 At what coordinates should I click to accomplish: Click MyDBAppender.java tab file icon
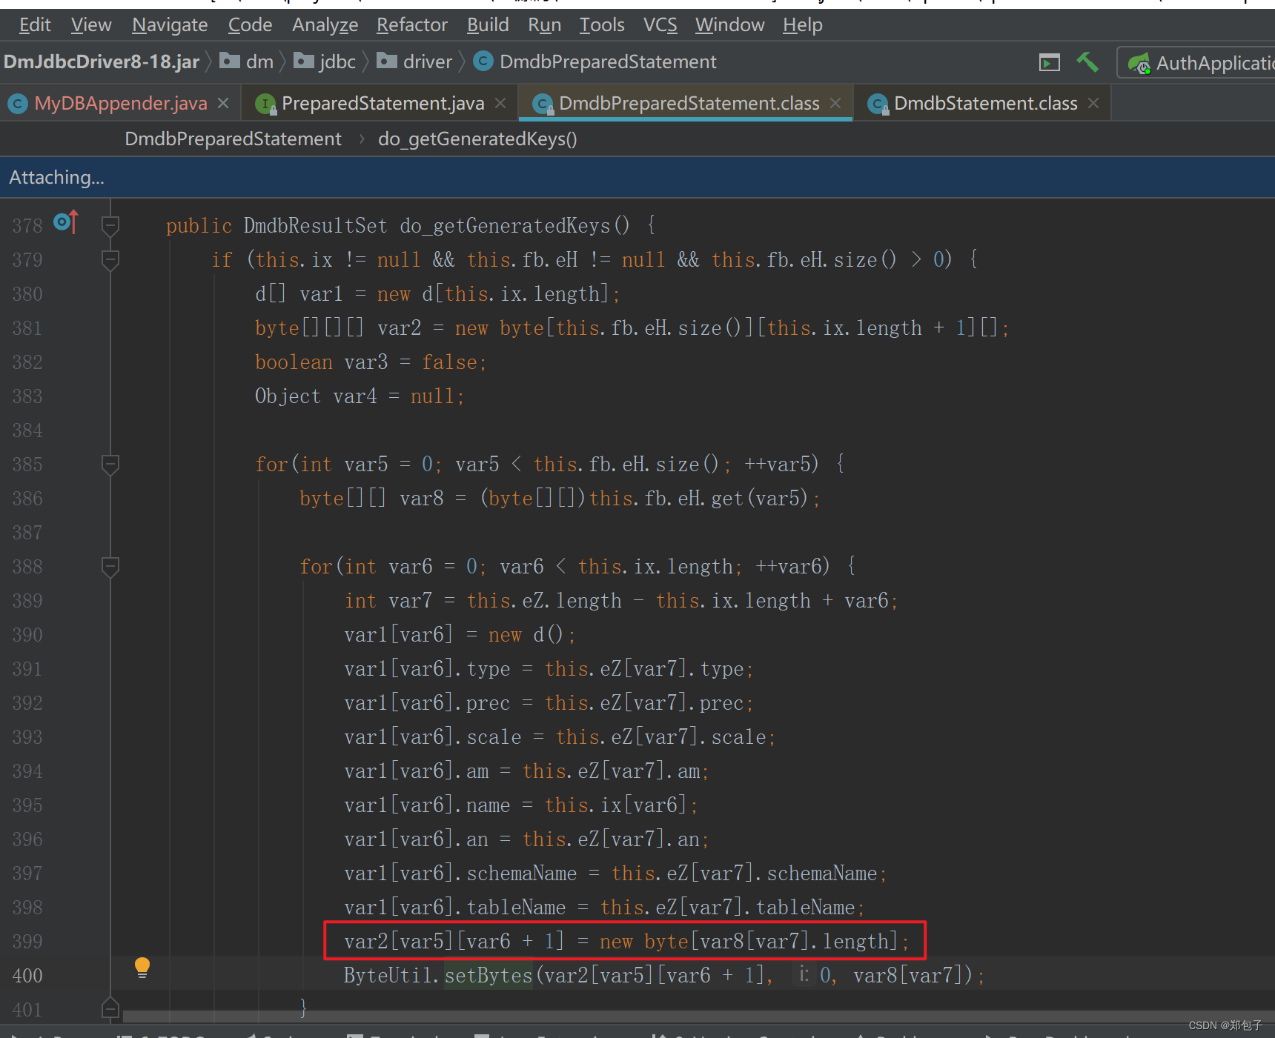(19, 104)
